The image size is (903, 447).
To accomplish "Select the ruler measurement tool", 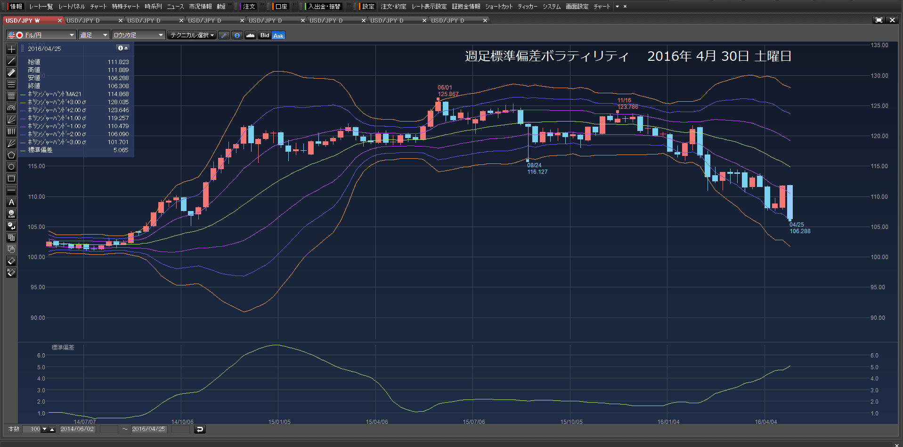I will [11, 73].
